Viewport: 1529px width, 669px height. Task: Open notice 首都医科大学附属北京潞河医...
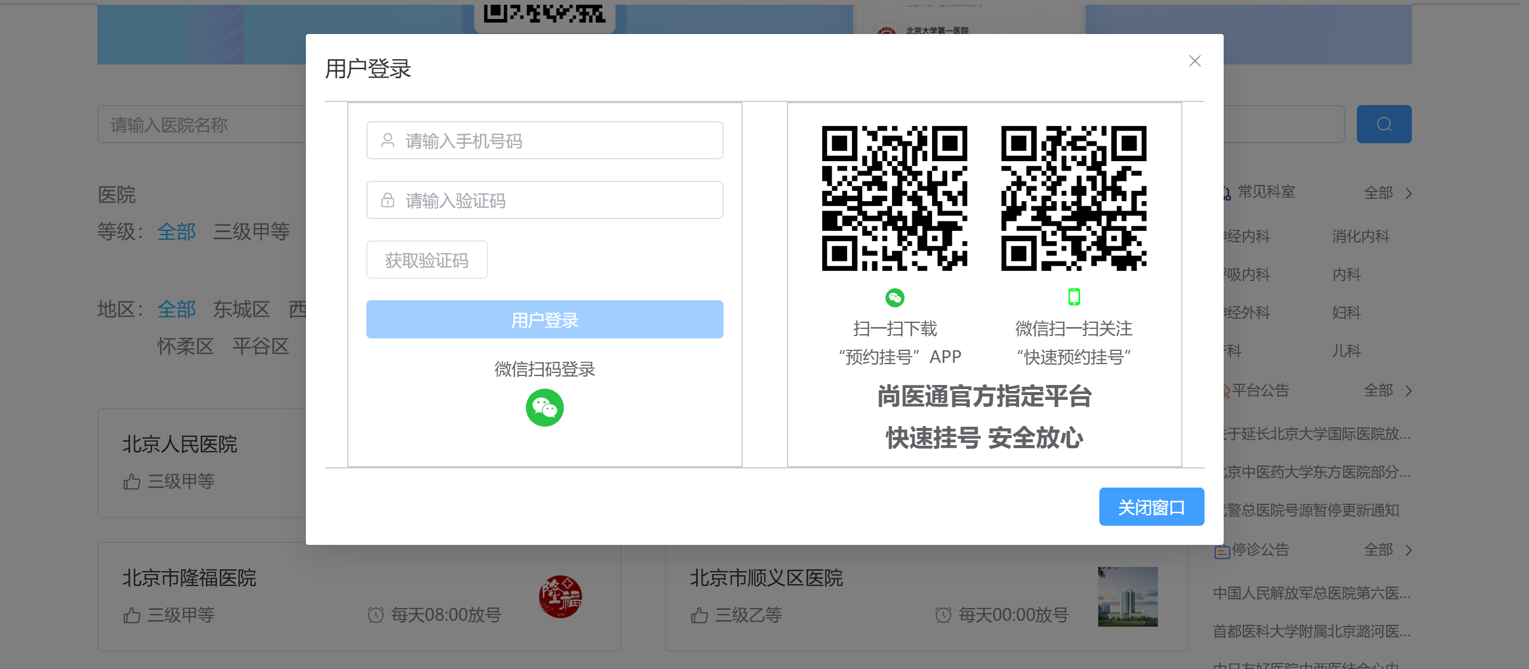pos(1312,631)
